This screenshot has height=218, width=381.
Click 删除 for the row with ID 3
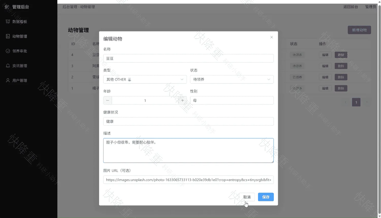tap(341, 66)
